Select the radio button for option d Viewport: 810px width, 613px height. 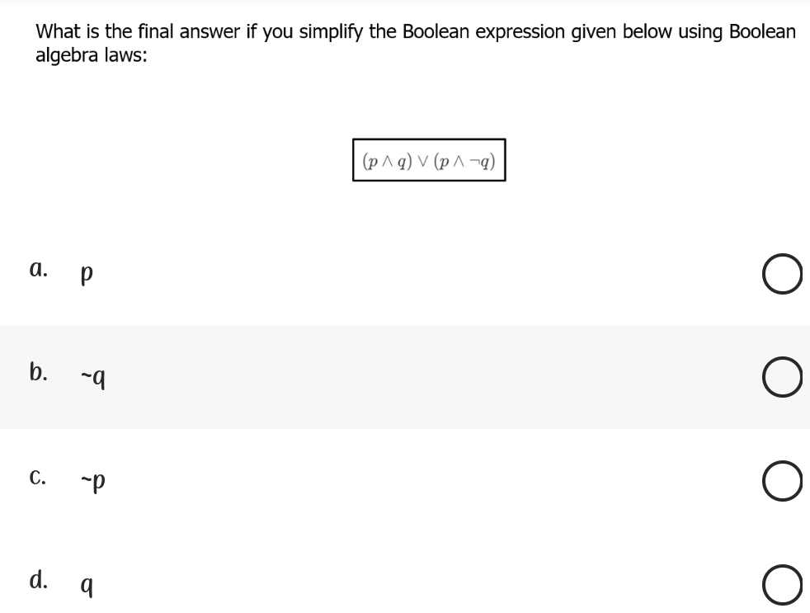click(781, 585)
